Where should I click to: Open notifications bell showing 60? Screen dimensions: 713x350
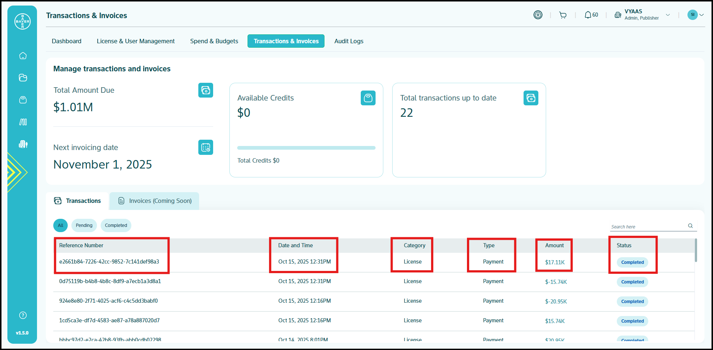[591, 15]
